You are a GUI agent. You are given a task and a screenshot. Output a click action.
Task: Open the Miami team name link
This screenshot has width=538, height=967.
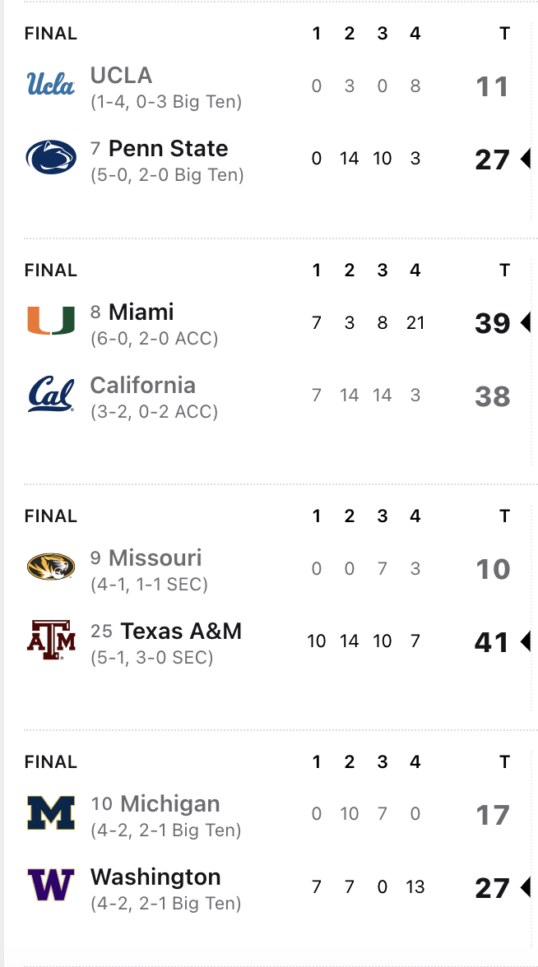pyautogui.click(x=141, y=312)
